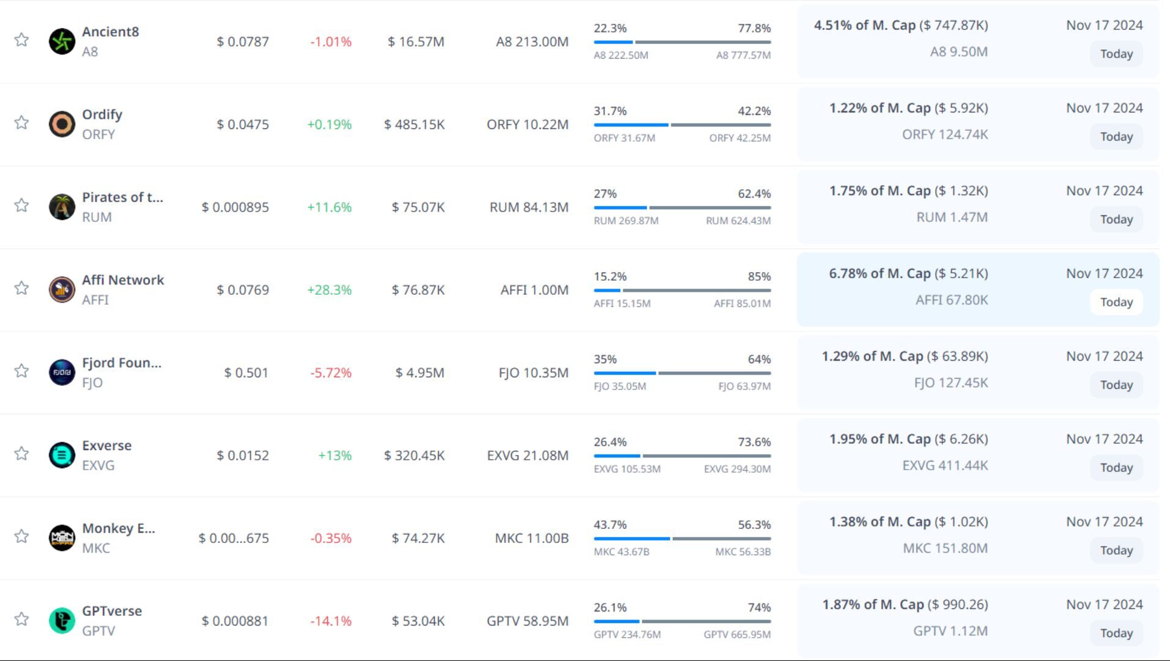Screen dimensions: 1170x661
Task: Click Today badge in Ancient8 row
Action: [x=1116, y=54]
